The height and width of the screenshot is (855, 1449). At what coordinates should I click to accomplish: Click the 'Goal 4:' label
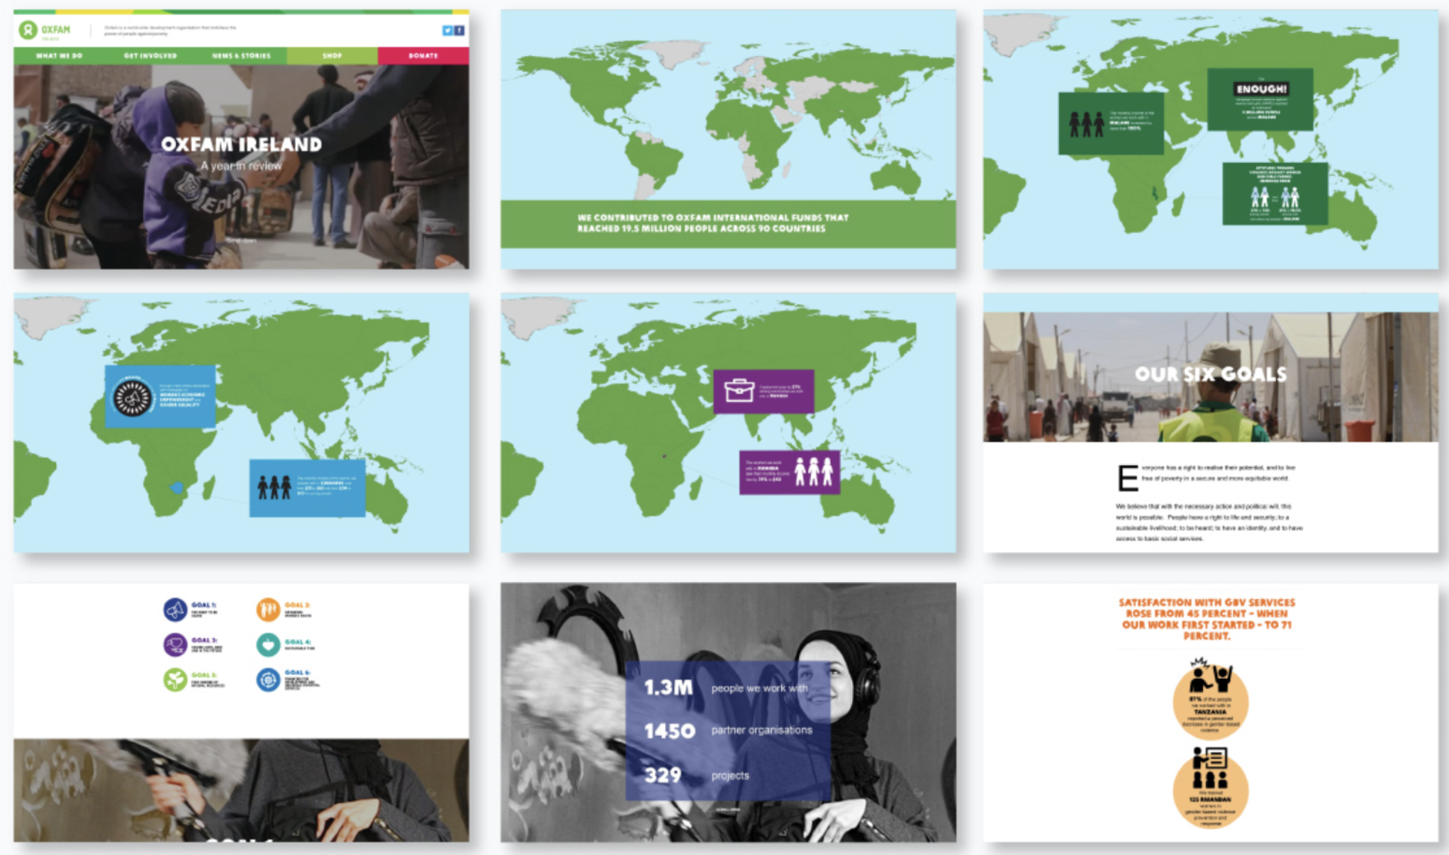pyautogui.click(x=297, y=642)
